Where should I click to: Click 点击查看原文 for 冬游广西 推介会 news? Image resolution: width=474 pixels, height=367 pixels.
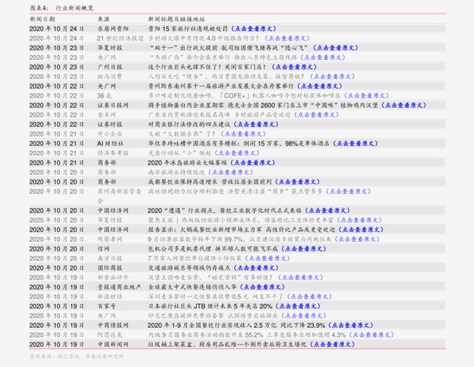tap(323, 57)
